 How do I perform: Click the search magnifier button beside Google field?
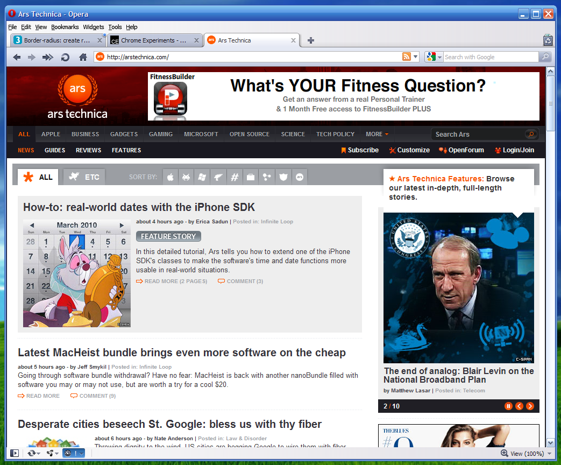[545, 57]
